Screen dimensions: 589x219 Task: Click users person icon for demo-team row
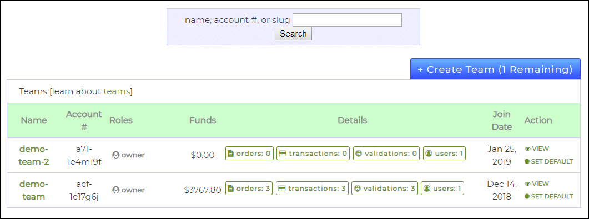[427, 189]
